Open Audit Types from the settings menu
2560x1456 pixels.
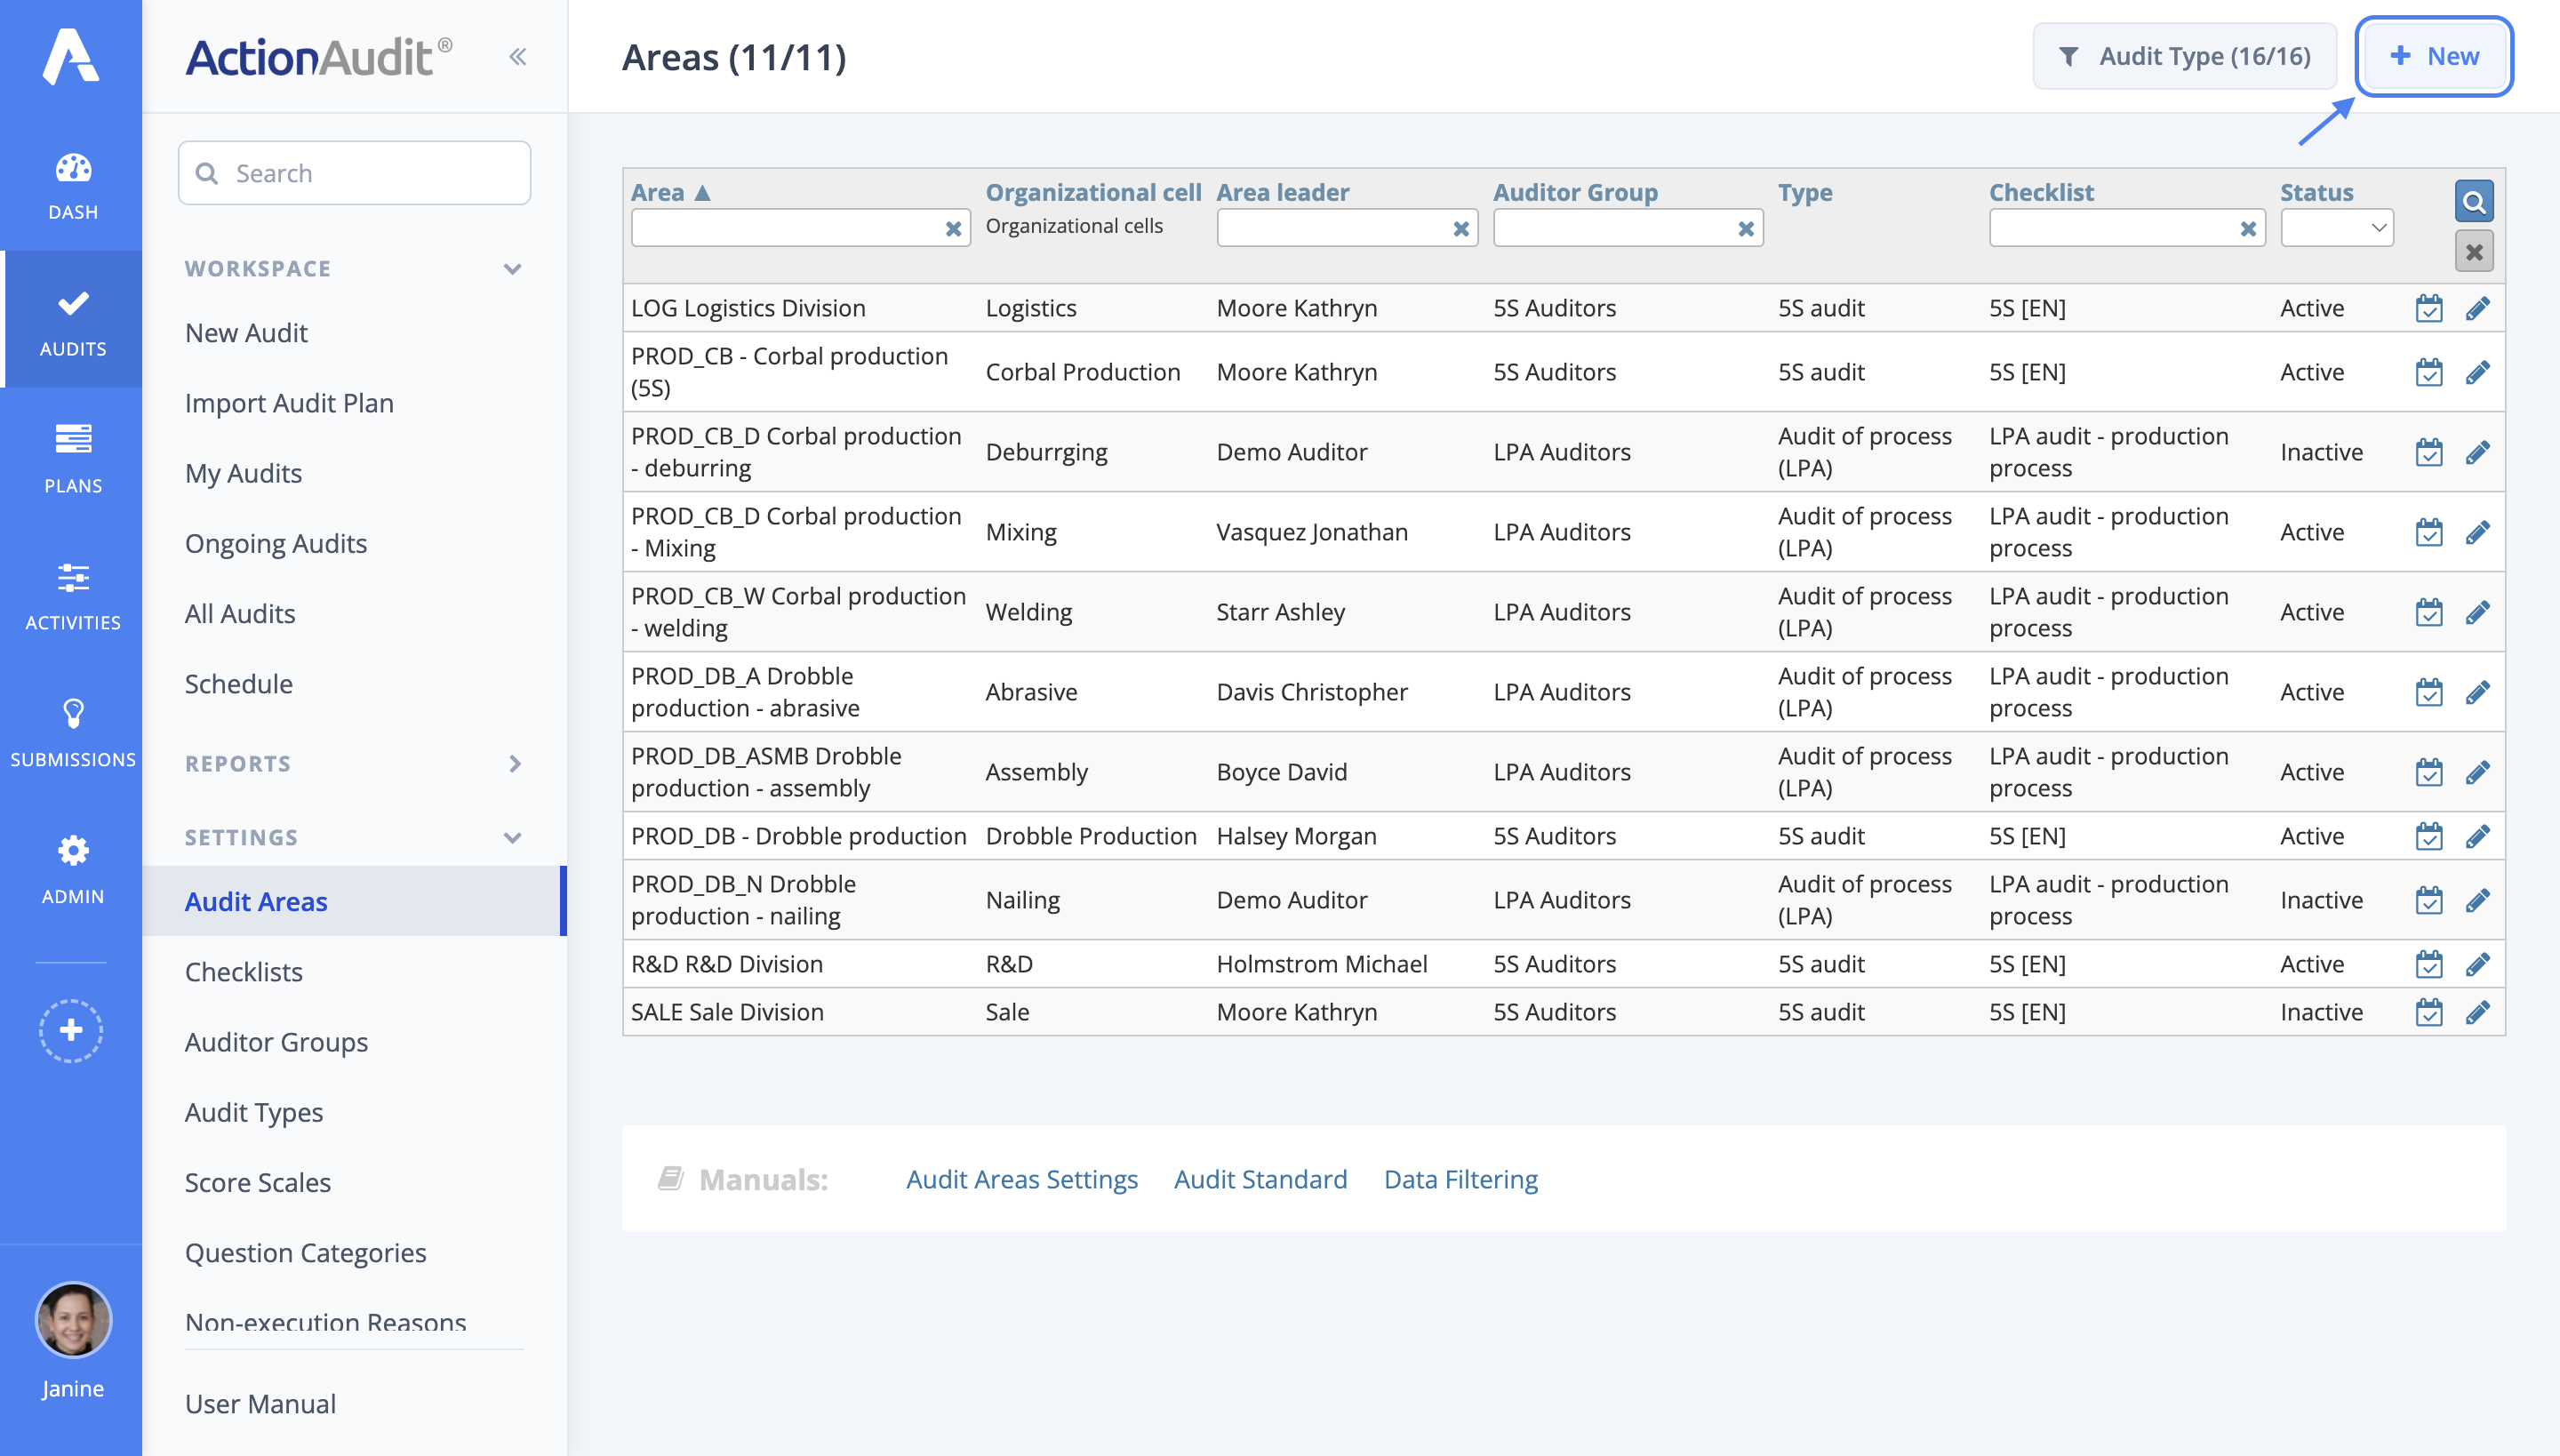(254, 1112)
